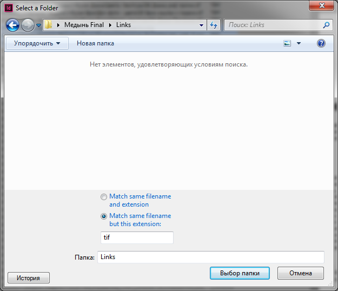
Task: Click the Forward navigation arrow
Action: tap(28, 25)
